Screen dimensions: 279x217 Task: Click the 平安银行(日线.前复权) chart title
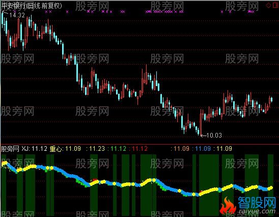pos(32,6)
